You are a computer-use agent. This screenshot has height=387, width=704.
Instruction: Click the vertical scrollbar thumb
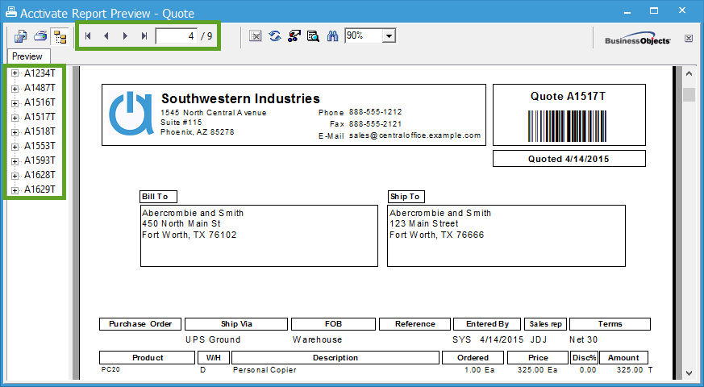click(x=689, y=94)
